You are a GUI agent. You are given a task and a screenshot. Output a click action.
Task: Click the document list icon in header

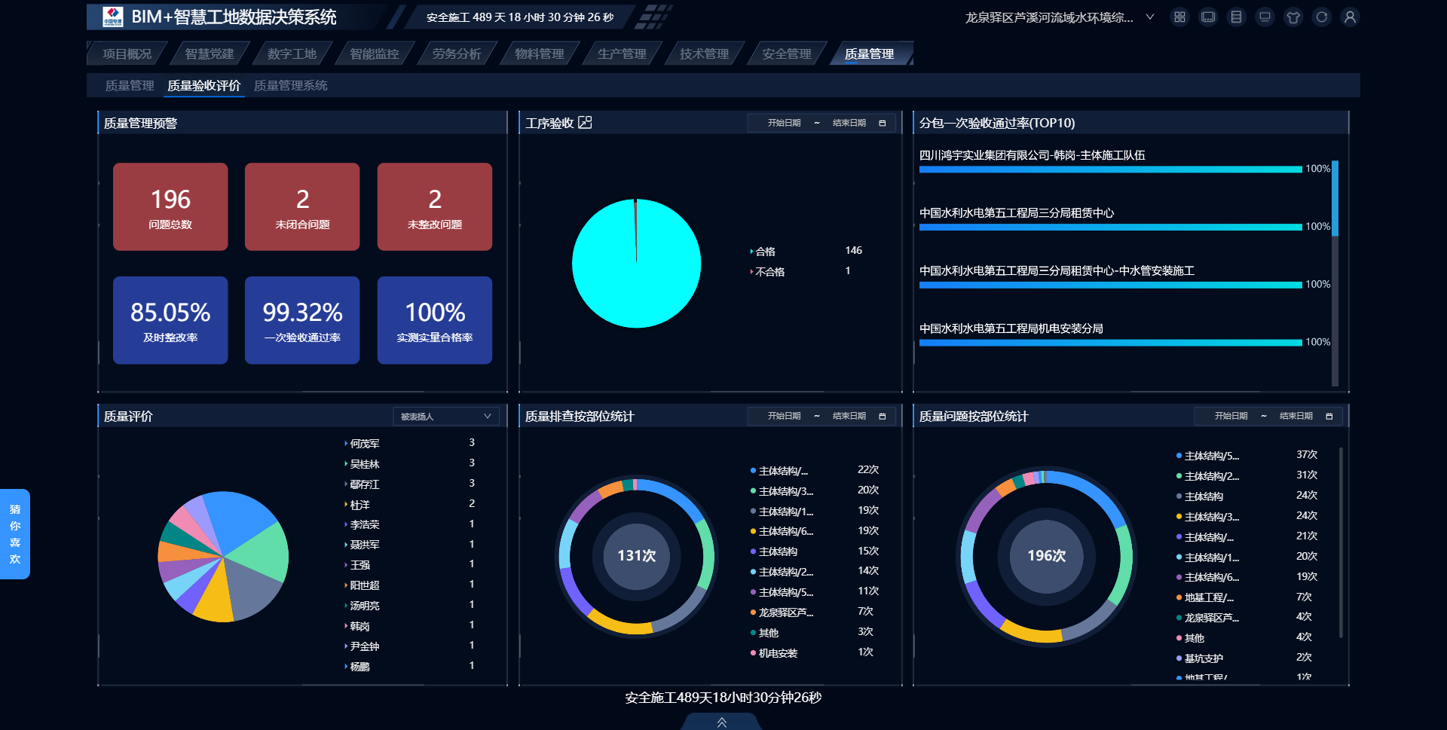(1236, 17)
